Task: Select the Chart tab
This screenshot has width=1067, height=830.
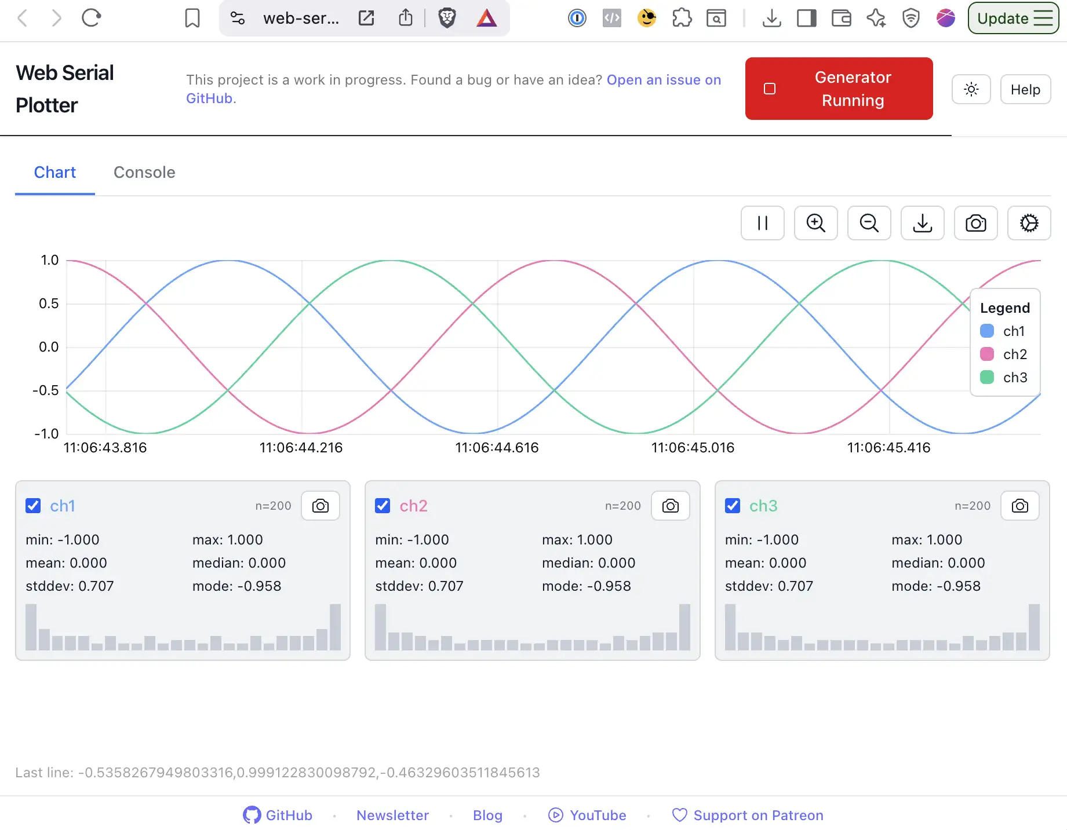Action: click(x=54, y=172)
